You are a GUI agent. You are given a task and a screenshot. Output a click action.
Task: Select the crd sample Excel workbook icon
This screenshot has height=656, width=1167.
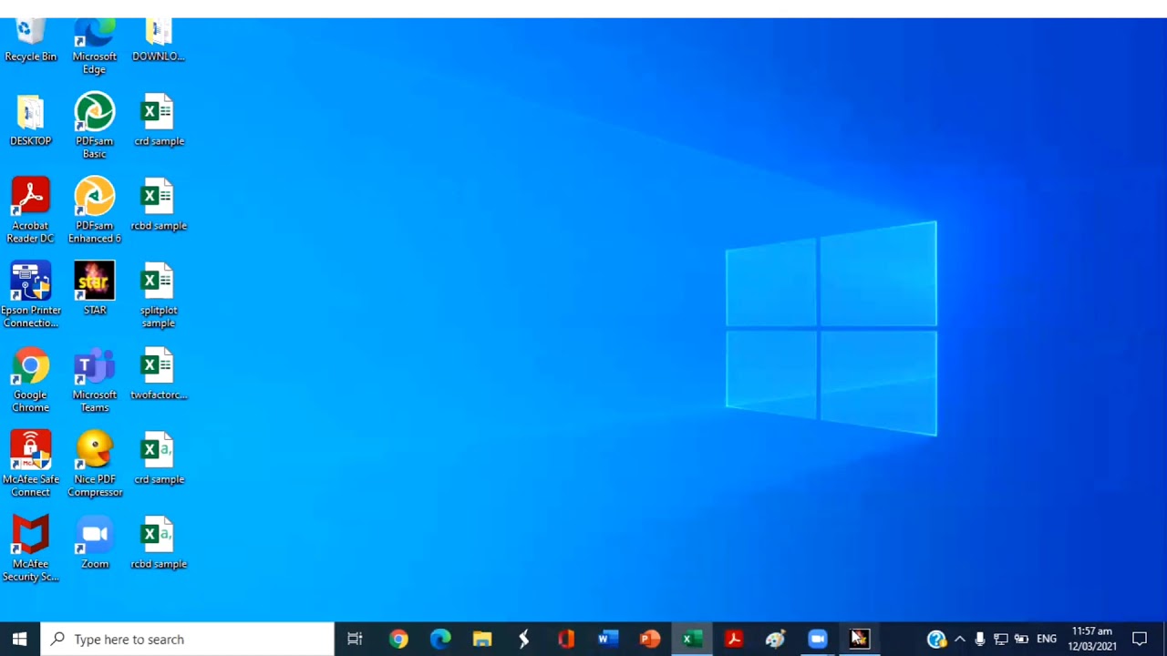click(x=158, y=121)
